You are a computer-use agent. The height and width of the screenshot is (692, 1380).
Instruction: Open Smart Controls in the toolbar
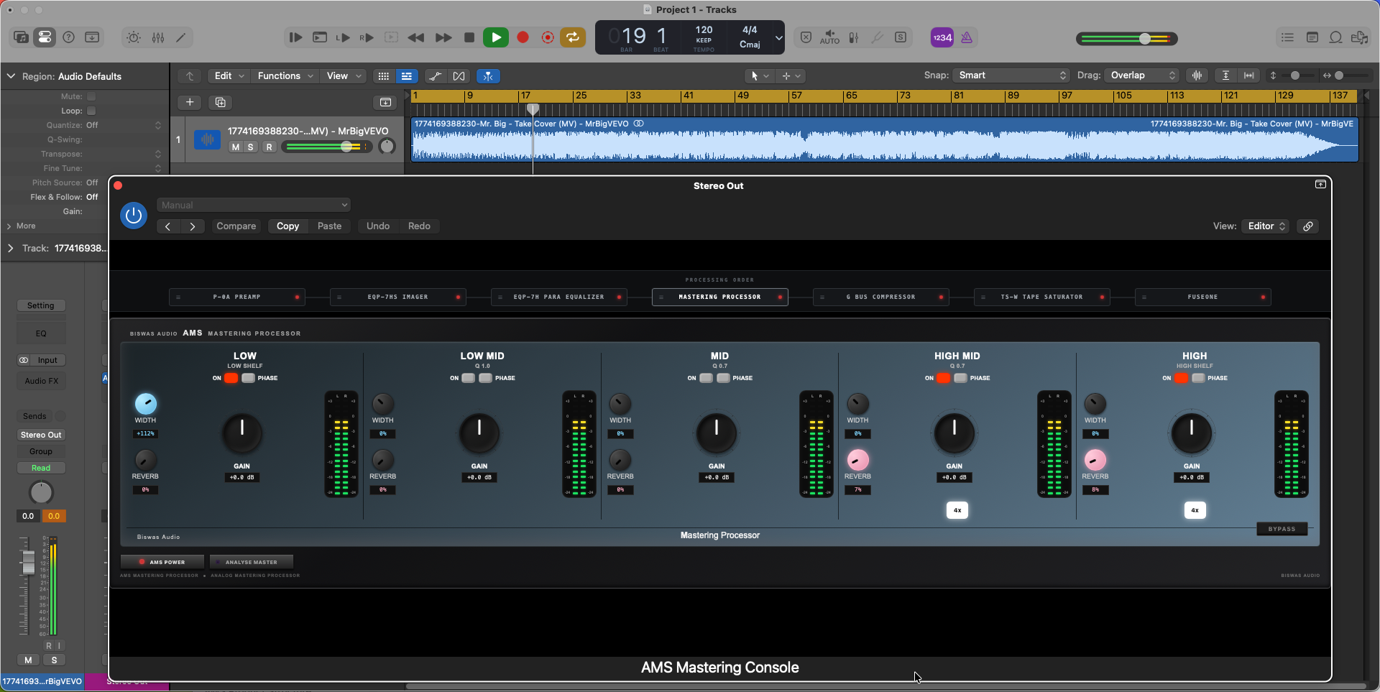(134, 37)
